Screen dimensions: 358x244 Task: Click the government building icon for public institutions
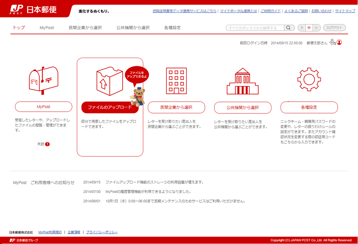tap(242, 81)
